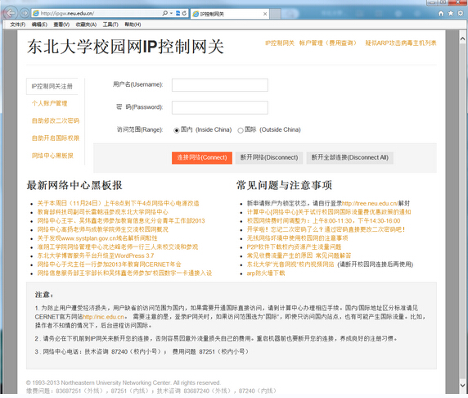468x398 pixels.
Task: Click the IP控制网关 header link
Action: point(280,43)
